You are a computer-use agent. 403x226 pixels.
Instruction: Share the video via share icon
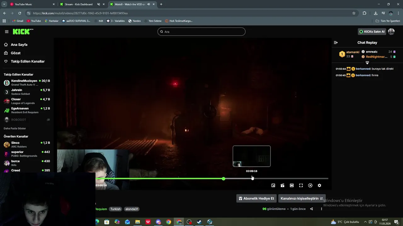coord(311,209)
